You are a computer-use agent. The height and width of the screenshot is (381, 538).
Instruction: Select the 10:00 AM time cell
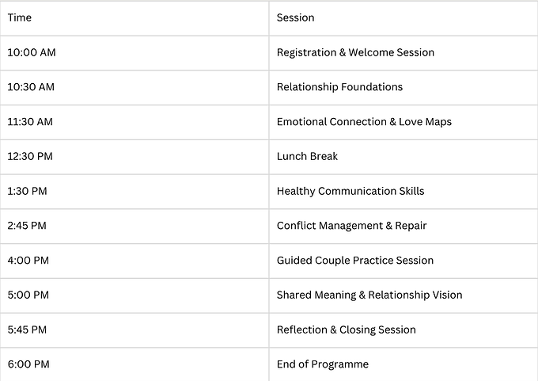click(134, 53)
